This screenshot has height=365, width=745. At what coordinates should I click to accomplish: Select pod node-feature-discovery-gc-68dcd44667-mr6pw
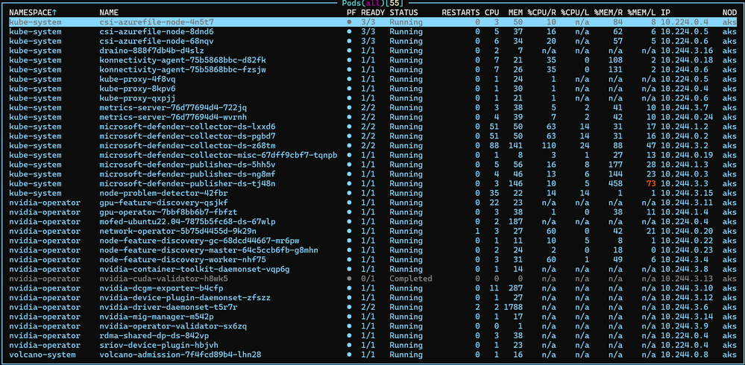(373, 240)
